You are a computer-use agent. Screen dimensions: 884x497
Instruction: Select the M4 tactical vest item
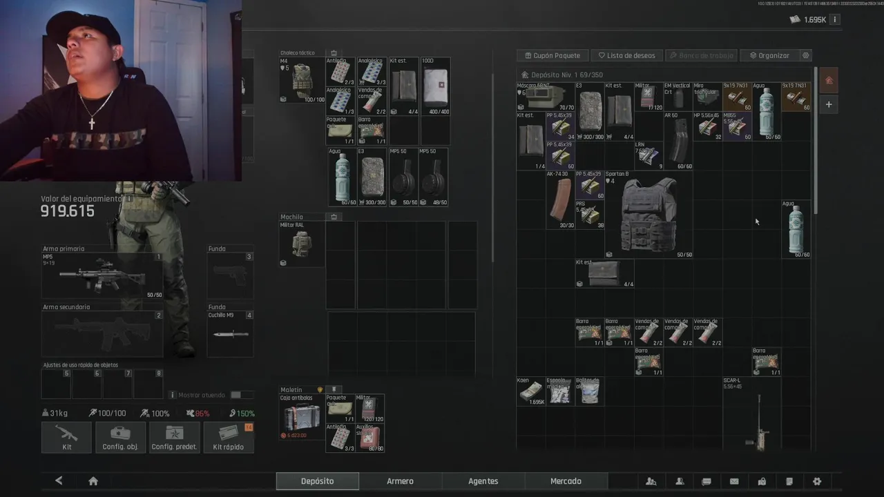[x=302, y=80]
